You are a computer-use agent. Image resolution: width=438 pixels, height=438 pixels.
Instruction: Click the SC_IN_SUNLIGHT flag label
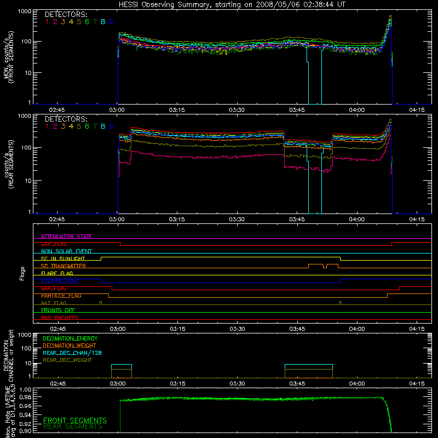[x=63, y=258]
